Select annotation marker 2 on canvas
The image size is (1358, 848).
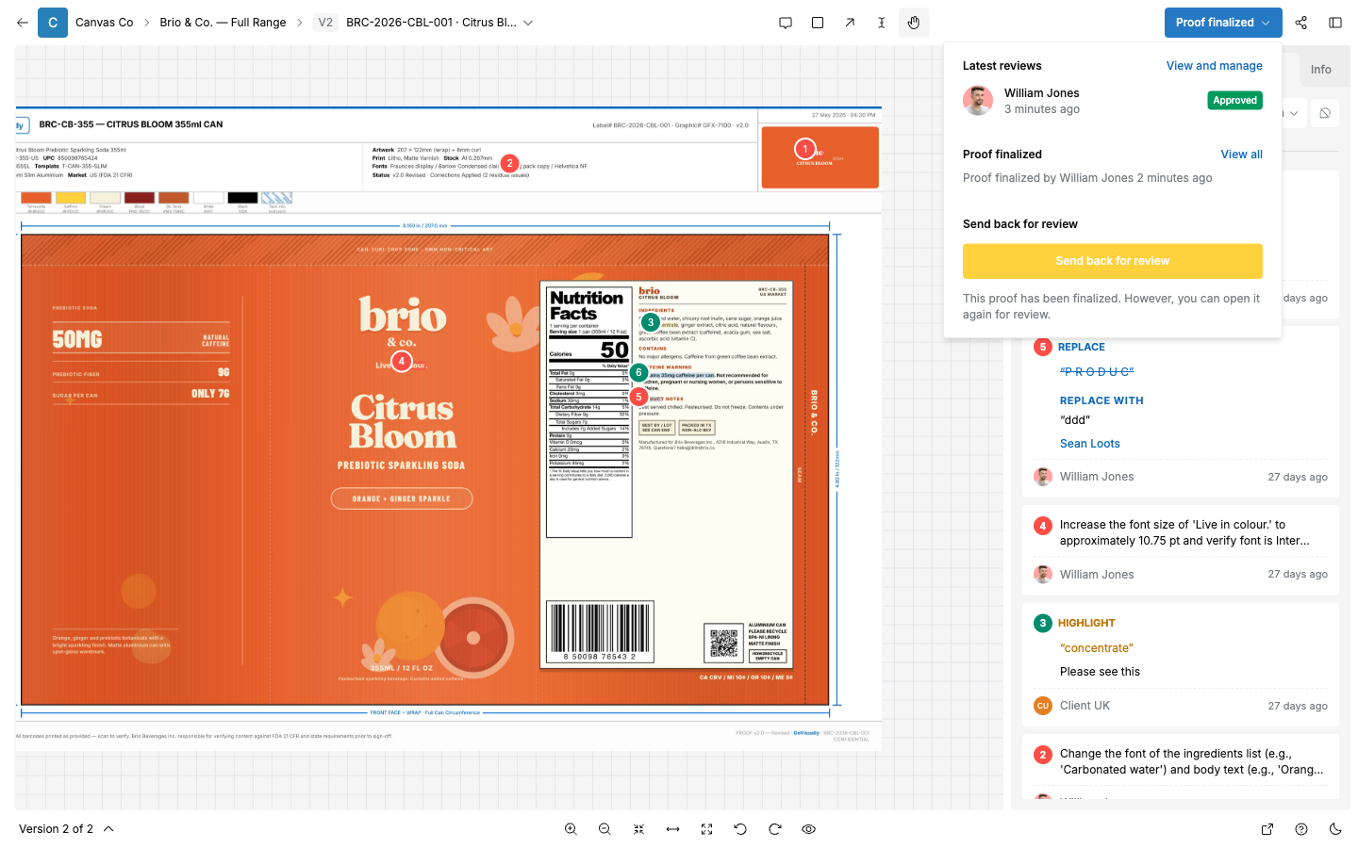pyautogui.click(x=509, y=163)
